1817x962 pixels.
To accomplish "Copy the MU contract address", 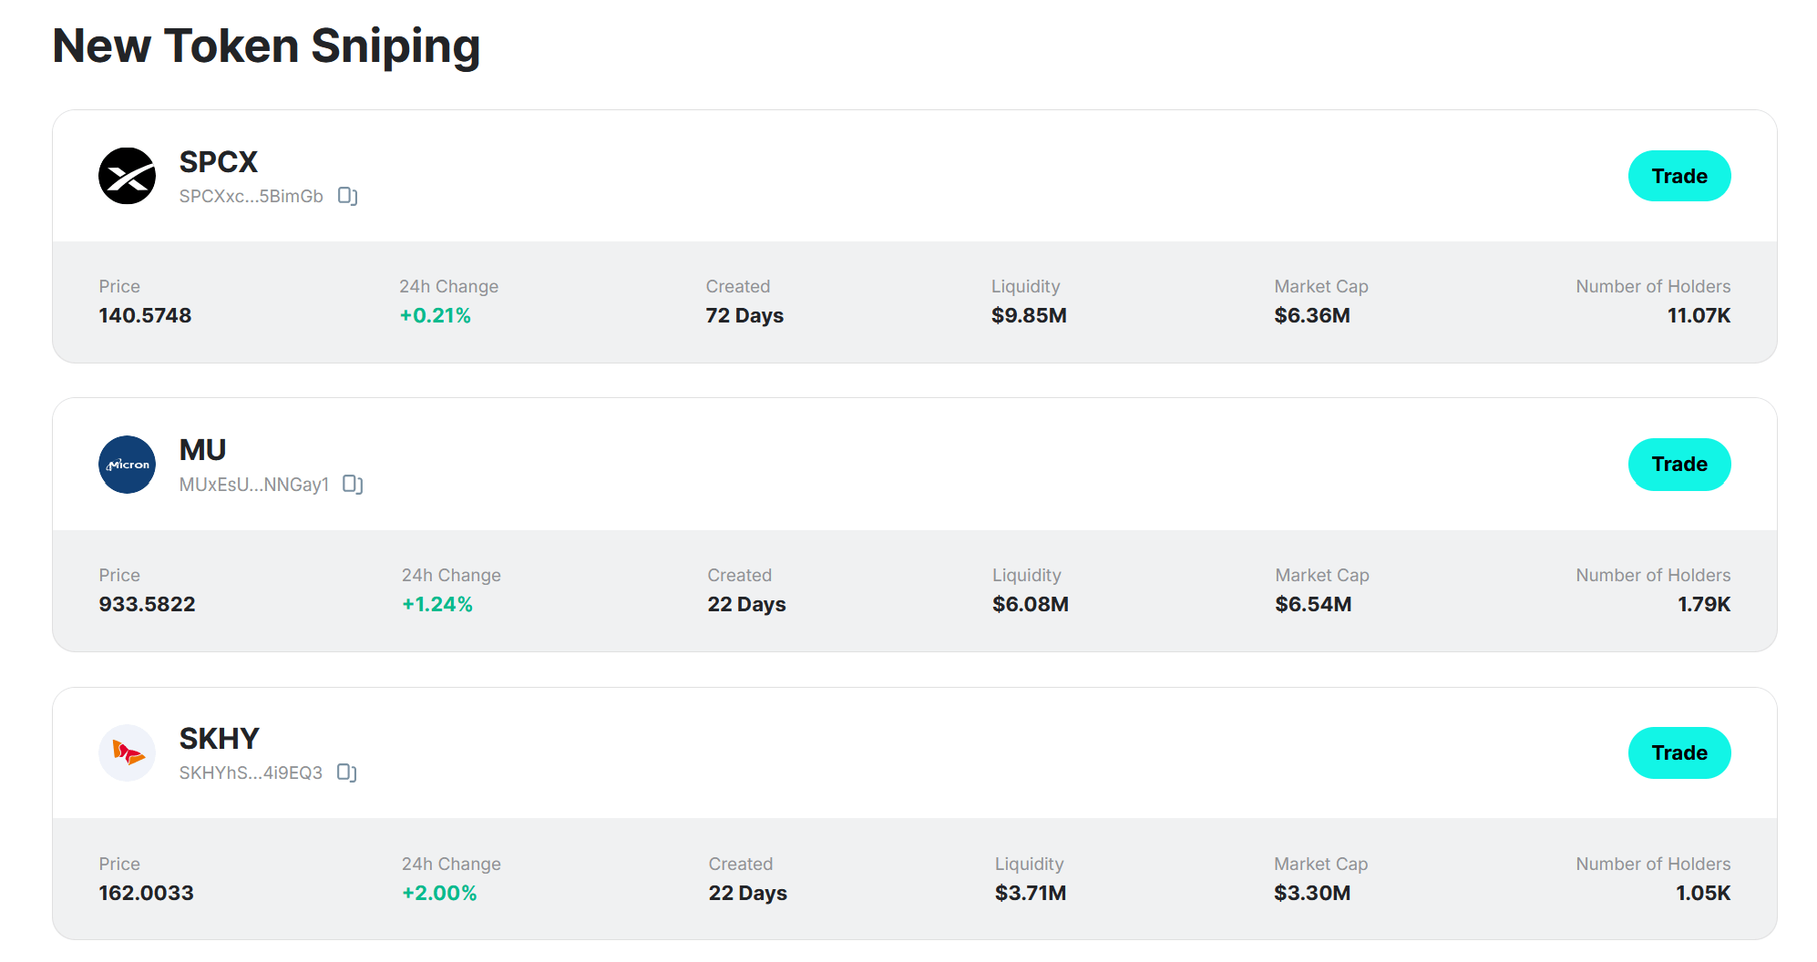I will [x=353, y=485].
